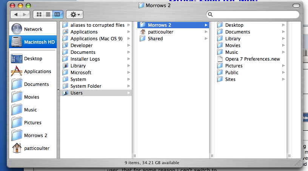The width and height of the screenshot is (308, 171).
Task: Click the toolbar hide pill button
Action: point(296,6)
